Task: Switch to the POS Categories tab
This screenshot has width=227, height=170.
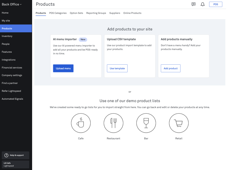Action: 58,13
